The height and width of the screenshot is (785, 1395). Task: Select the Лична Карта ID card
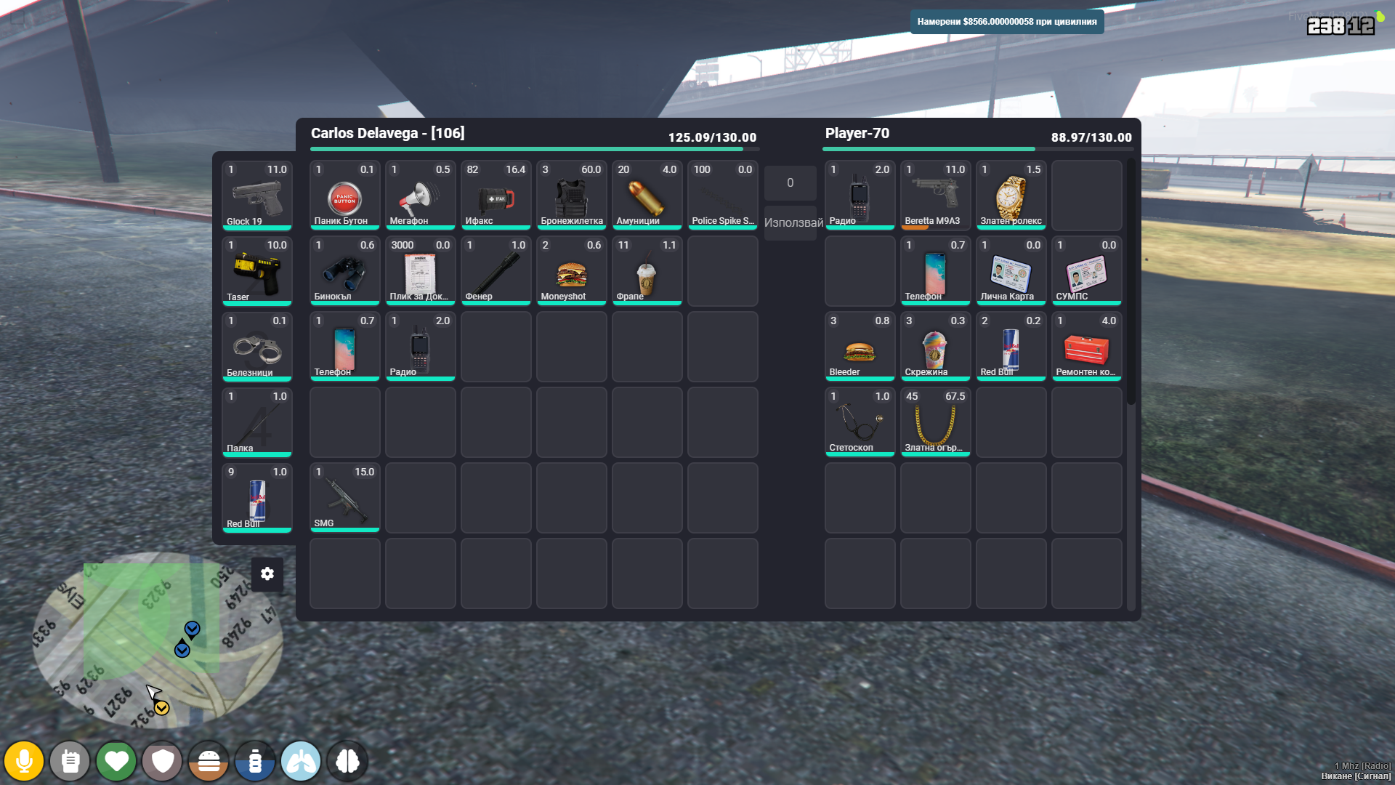(1011, 271)
